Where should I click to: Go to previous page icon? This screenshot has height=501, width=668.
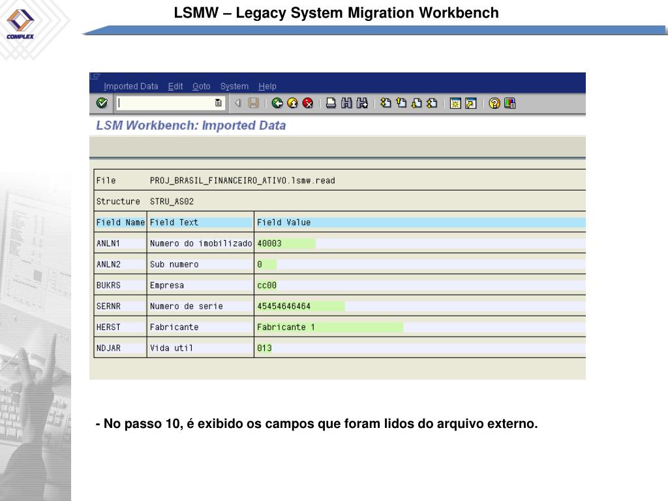[x=401, y=103]
